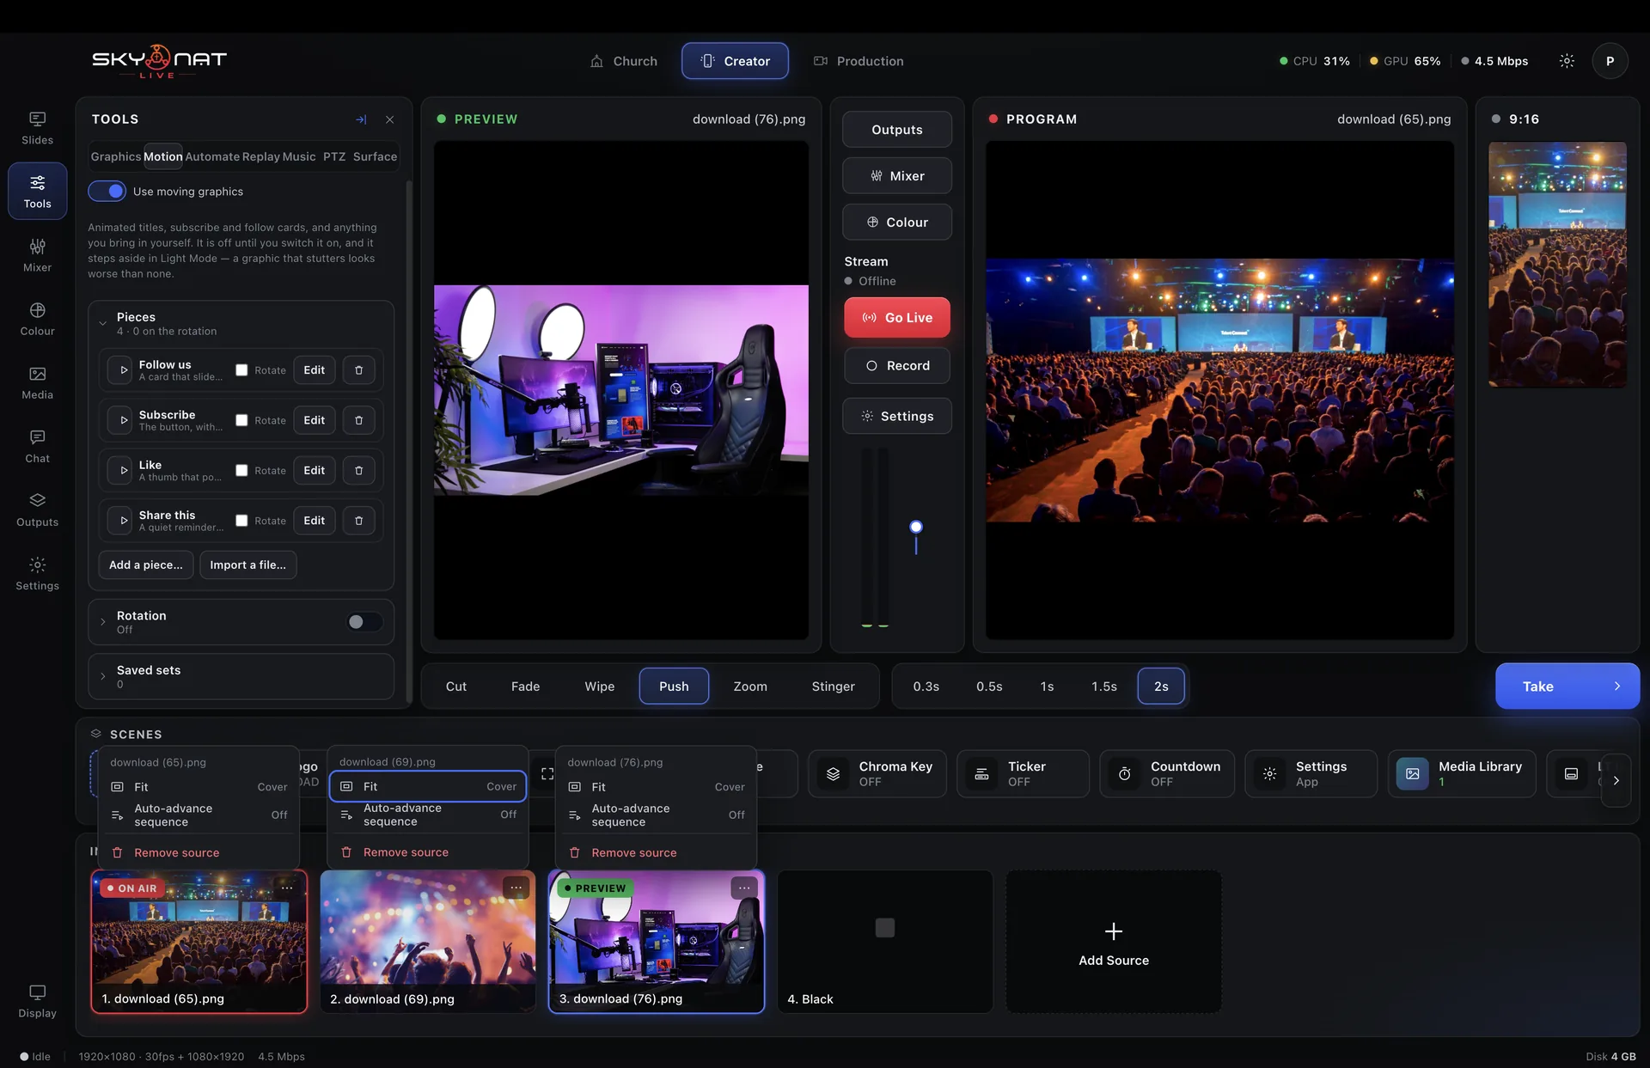Click the Take button
Screen dimensions: 1650x1068
[x=1567, y=687]
